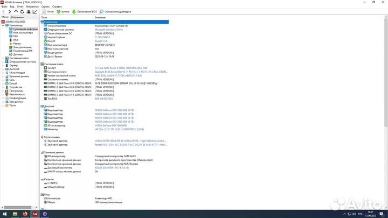Select the Клавиатура HID row
The image size is (388, 218).
tap(105, 198)
